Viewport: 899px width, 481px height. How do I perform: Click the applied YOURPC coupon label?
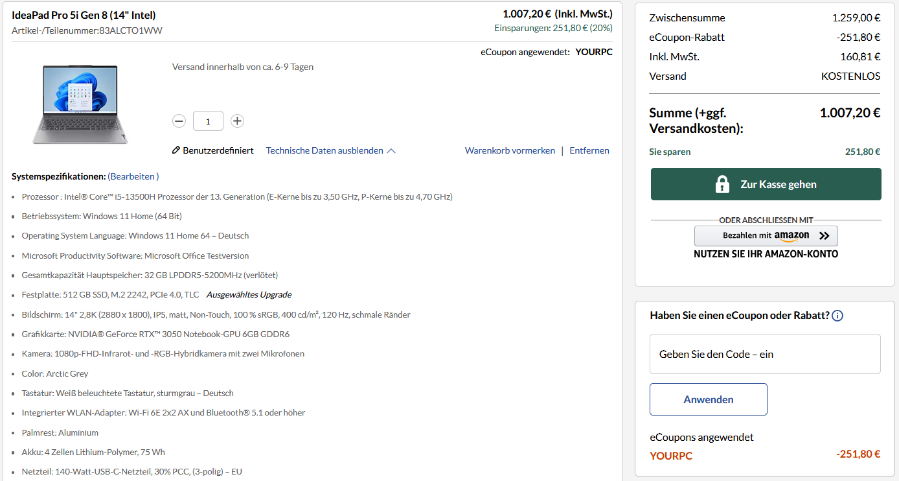pyautogui.click(x=671, y=456)
